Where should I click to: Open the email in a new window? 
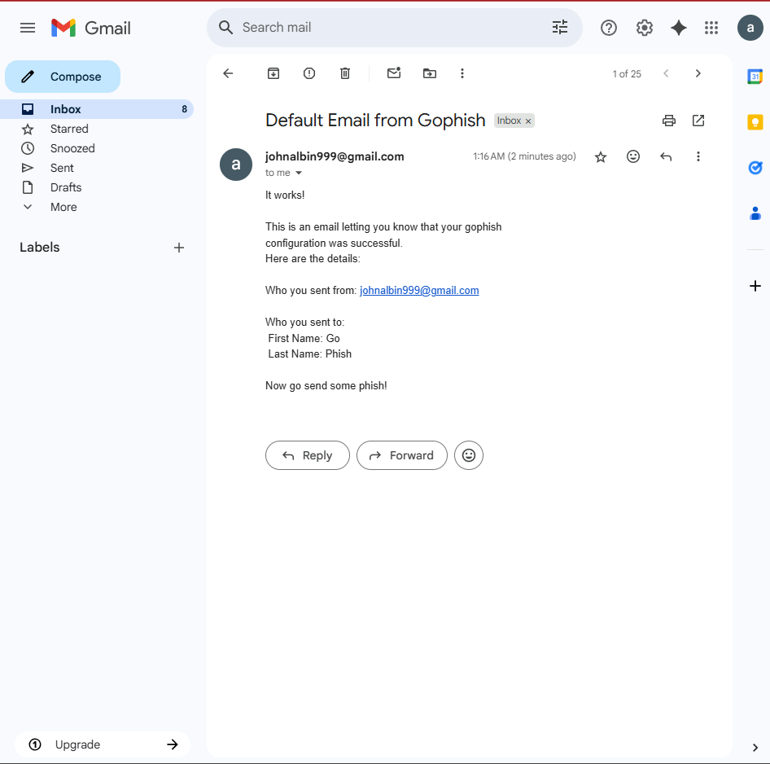698,121
